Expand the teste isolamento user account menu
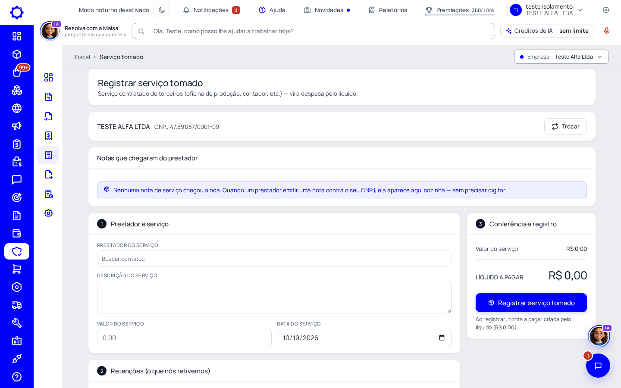 point(548,10)
